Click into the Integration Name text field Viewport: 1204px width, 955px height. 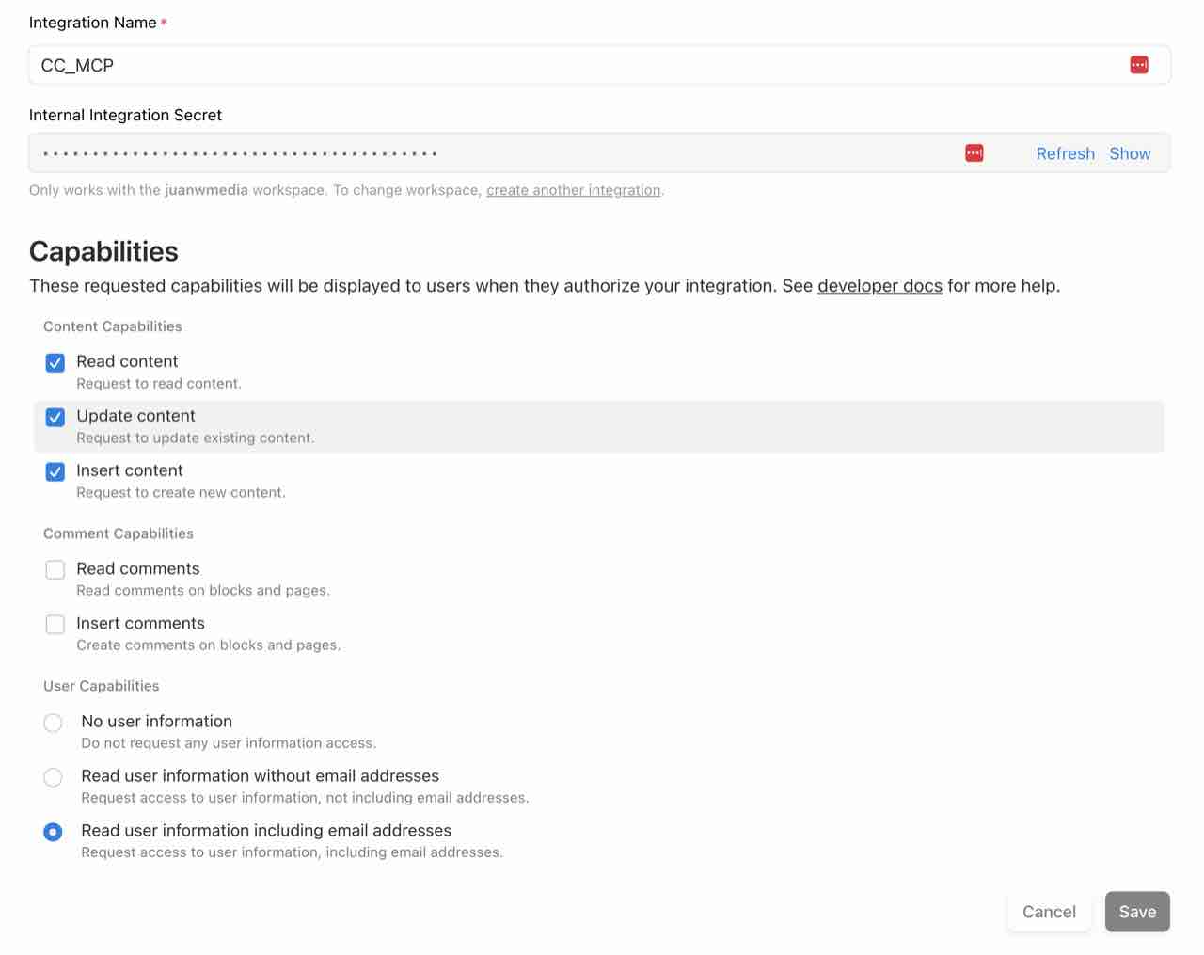click(x=564, y=65)
